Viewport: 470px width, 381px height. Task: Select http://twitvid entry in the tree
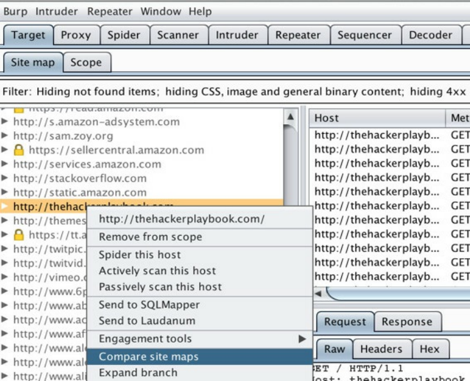50,263
